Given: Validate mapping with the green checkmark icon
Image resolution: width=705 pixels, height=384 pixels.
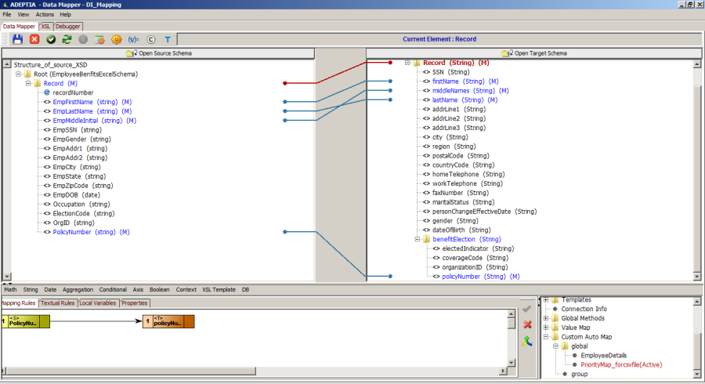Looking at the screenshot, I should (51, 39).
